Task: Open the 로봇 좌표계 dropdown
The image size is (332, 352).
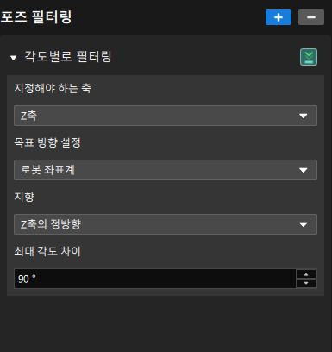Action: [166, 170]
